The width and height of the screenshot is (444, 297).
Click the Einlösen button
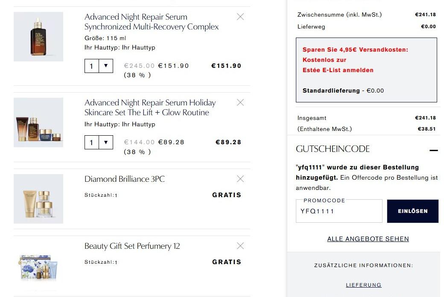(412, 211)
